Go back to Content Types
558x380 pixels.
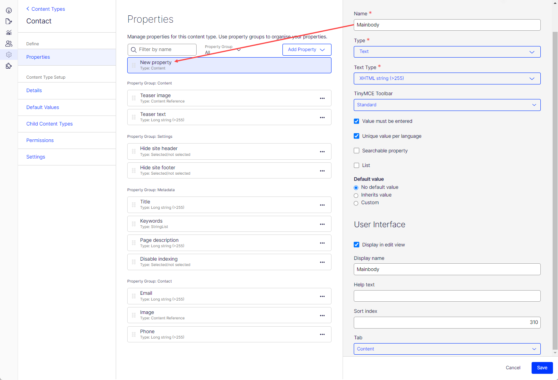click(46, 9)
